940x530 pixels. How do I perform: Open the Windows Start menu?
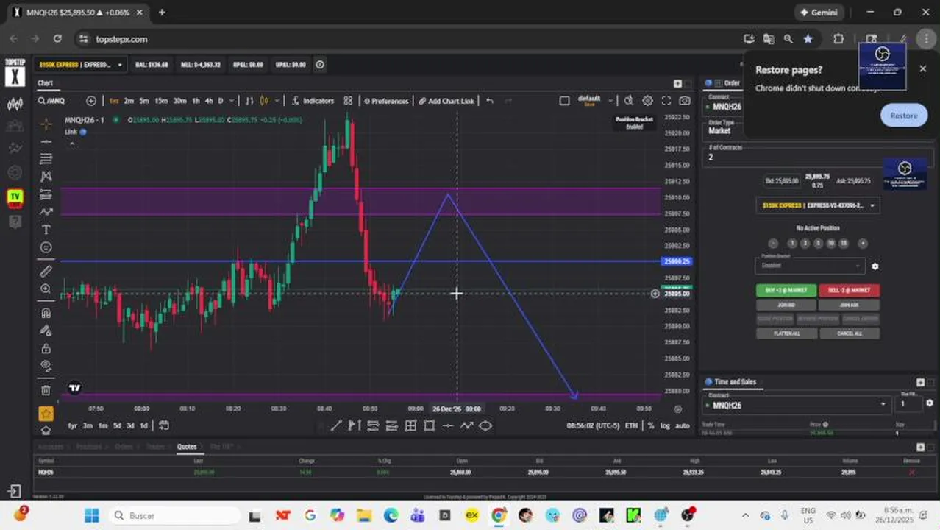(91, 515)
